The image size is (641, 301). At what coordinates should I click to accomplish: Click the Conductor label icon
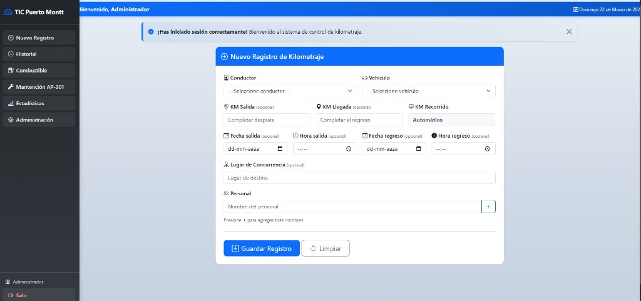point(226,78)
